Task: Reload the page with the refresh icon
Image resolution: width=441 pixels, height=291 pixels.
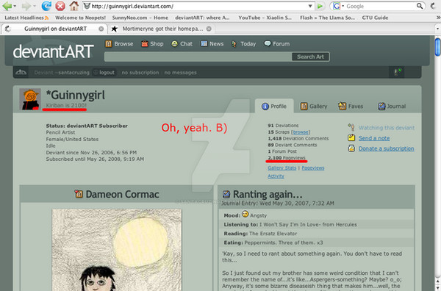Action: pyautogui.click(x=46, y=6)
